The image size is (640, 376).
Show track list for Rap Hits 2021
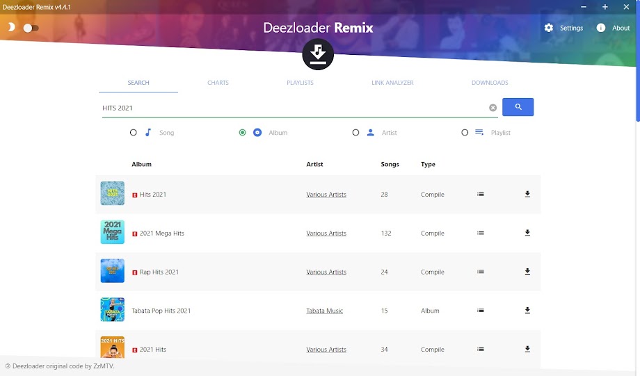coord(481,272)
